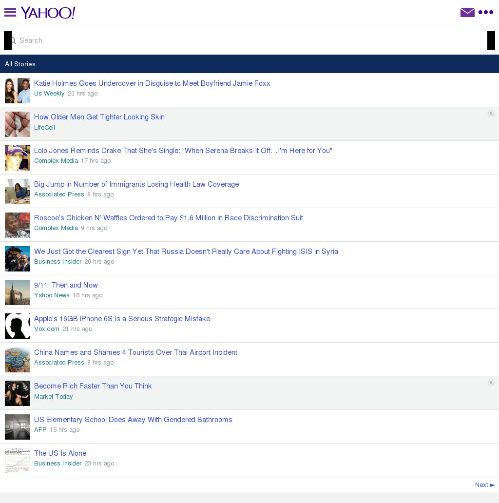Open the AFP gendered bathrooms article
499x503 pixels.
(x=133, y=420)
